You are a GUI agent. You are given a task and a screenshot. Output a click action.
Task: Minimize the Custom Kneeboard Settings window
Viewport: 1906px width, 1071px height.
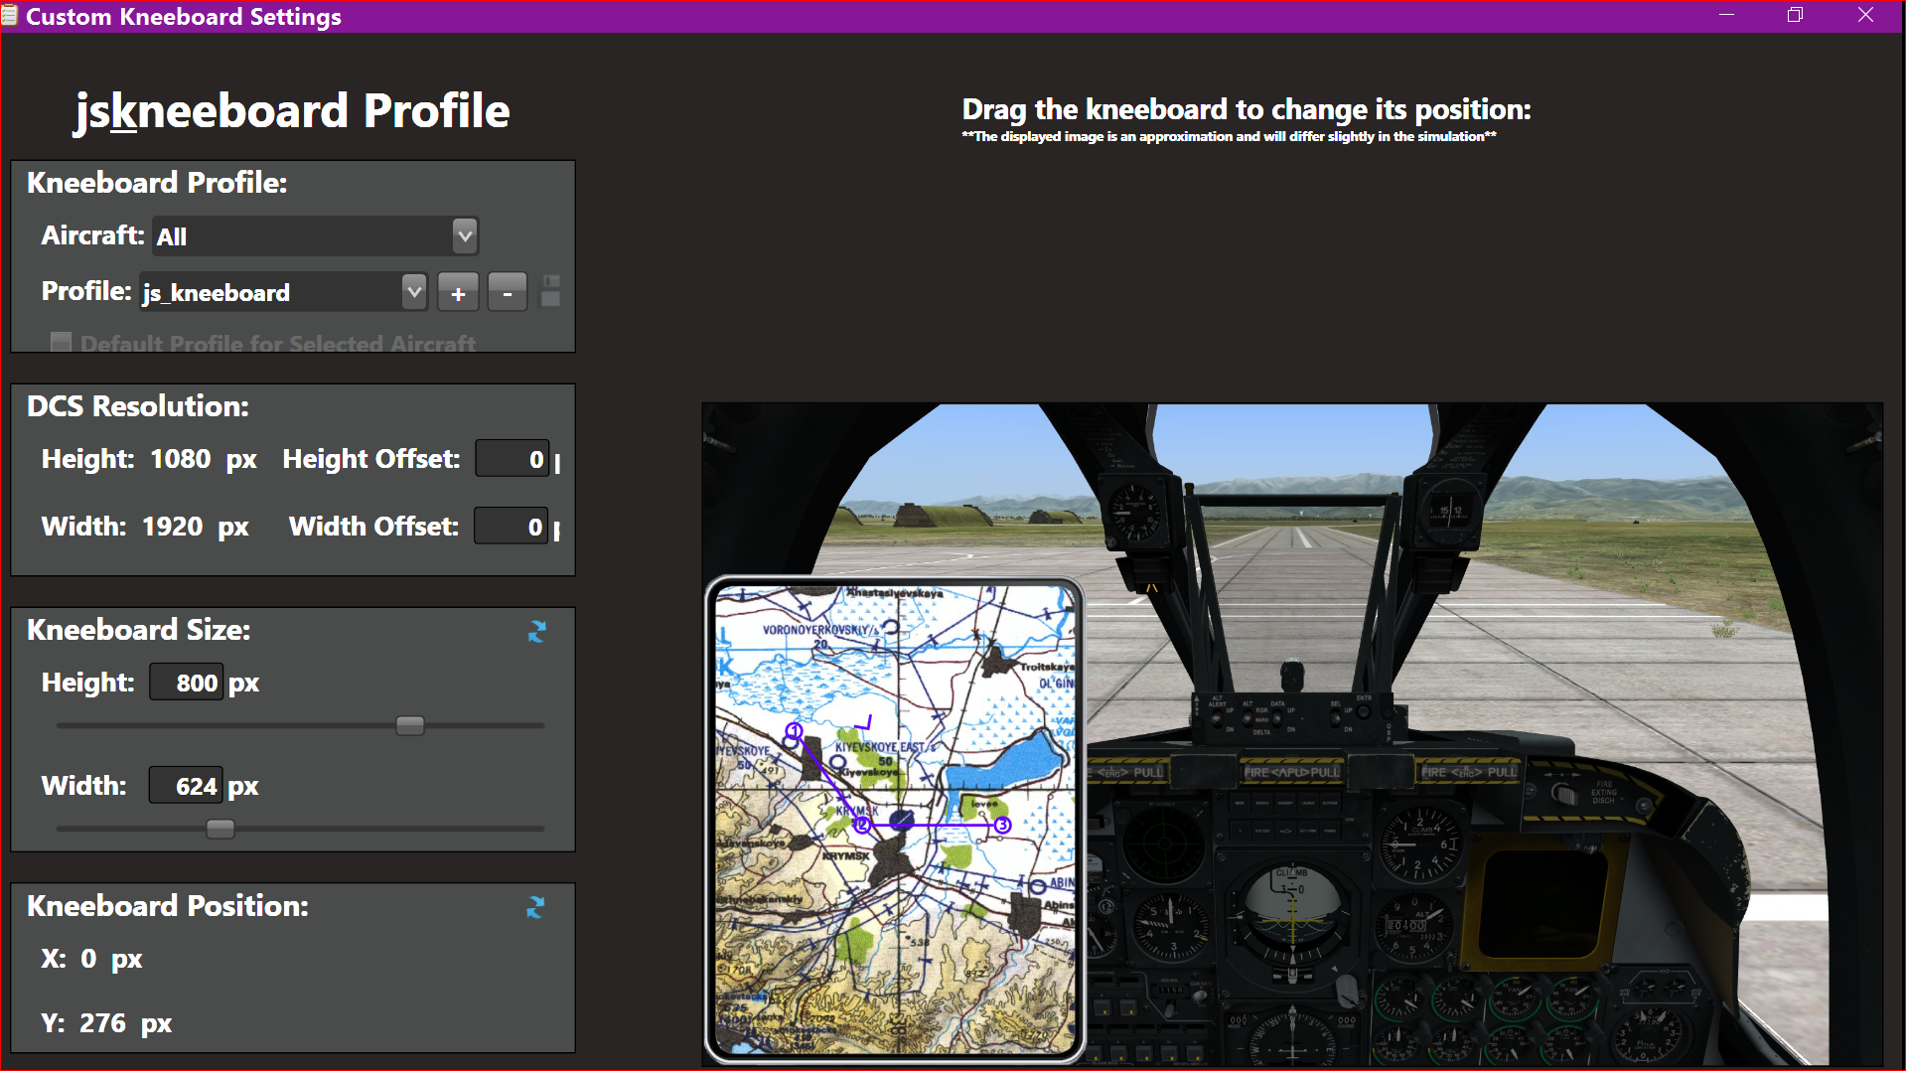pyautogui.click(x=1727, y=15)
